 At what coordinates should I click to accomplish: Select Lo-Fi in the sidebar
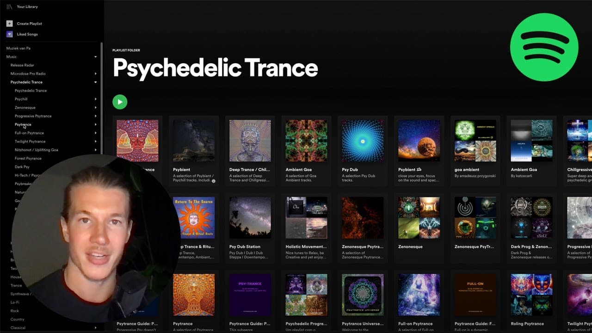pos(14,302)
